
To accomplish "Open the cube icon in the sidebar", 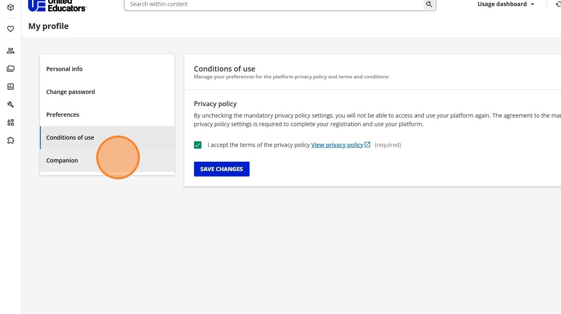I will click(x=11, y=7).
